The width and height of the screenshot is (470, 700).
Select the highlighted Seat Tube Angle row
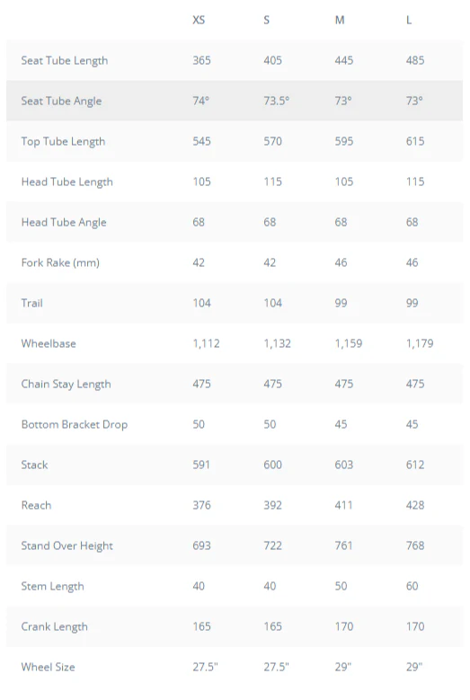pos(235,101)
